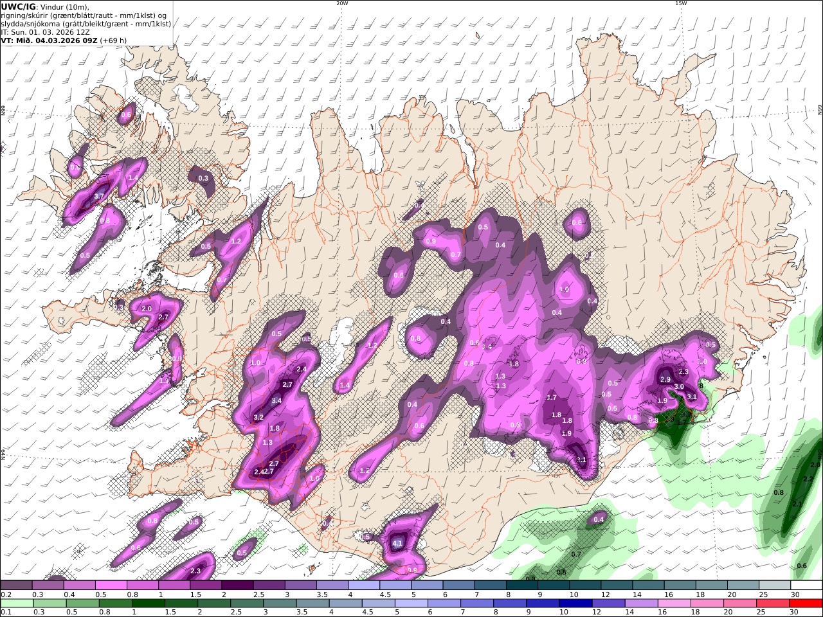823x617 pixels.
Task: Click the '18' label under lower scale
Action: 695,613
